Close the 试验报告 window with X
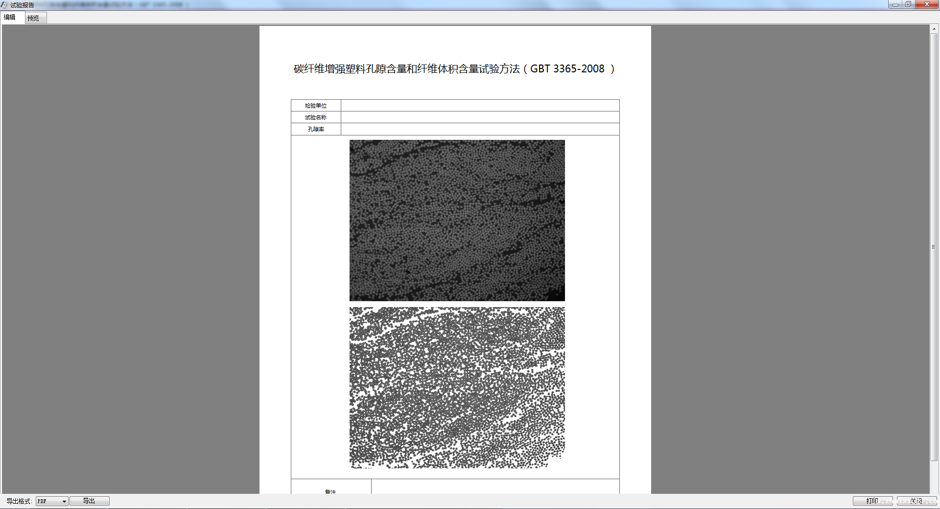Image resolution: width=940 pixels, height=509 pixels. click(926, 4)
